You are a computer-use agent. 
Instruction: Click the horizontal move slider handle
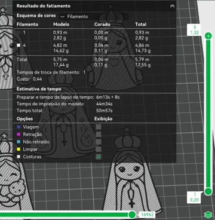(x=132, y=215)
